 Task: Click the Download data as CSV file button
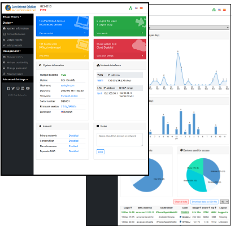tap(204, 202)
